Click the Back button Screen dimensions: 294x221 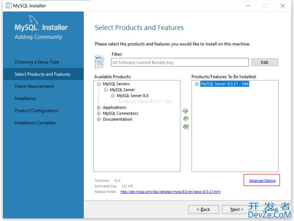203,209
